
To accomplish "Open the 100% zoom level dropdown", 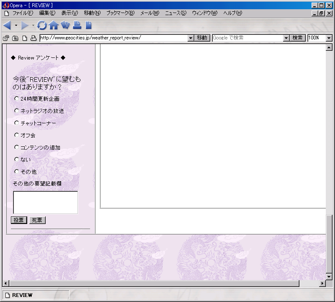I will [x=329, y=38].
